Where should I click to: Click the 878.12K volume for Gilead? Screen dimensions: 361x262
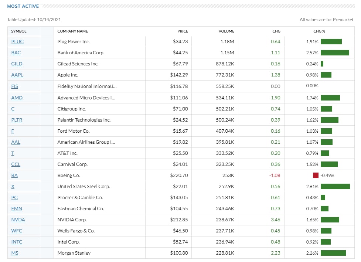(225, 64)
